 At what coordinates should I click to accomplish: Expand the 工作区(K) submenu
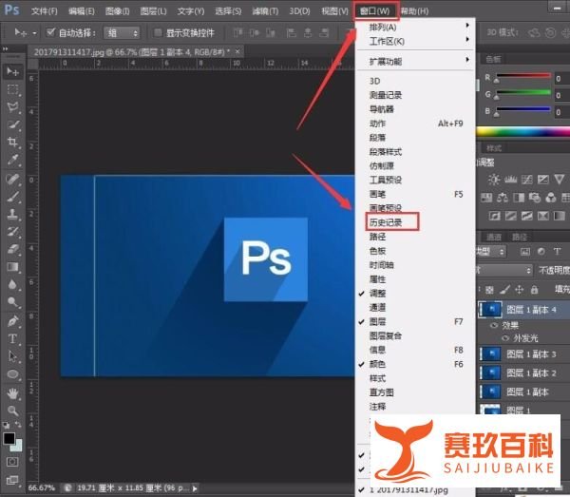pos(415,41)
